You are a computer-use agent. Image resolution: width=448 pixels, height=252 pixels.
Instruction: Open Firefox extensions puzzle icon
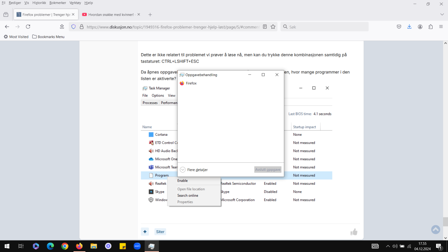pos(430,27)
